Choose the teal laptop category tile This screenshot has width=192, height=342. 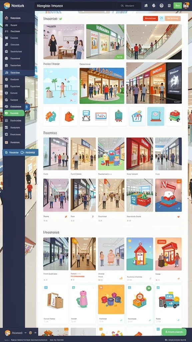(x=156, y=116)
